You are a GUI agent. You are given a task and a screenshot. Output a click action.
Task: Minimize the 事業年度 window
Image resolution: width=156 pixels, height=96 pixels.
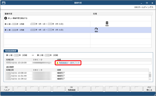142,3
